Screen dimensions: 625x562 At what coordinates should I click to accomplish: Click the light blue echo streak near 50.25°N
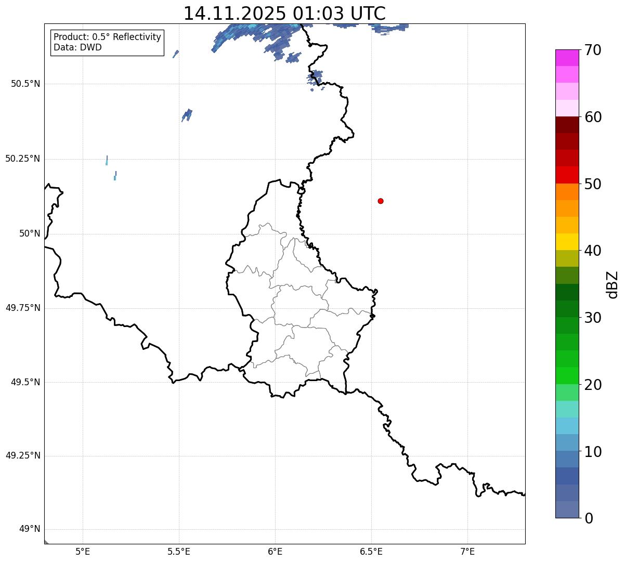point(107,160)
